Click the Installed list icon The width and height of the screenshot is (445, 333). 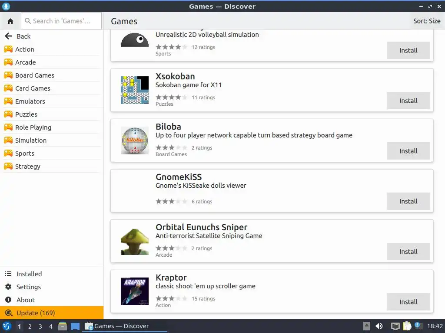click(8, 274)
